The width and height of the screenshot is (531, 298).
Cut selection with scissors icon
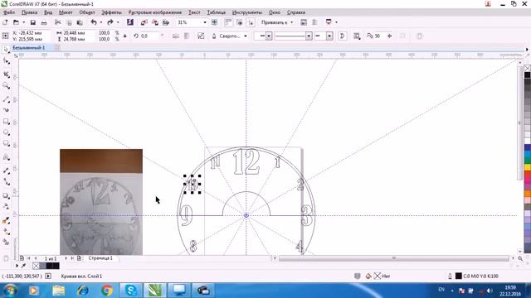(x=58, y=22)
